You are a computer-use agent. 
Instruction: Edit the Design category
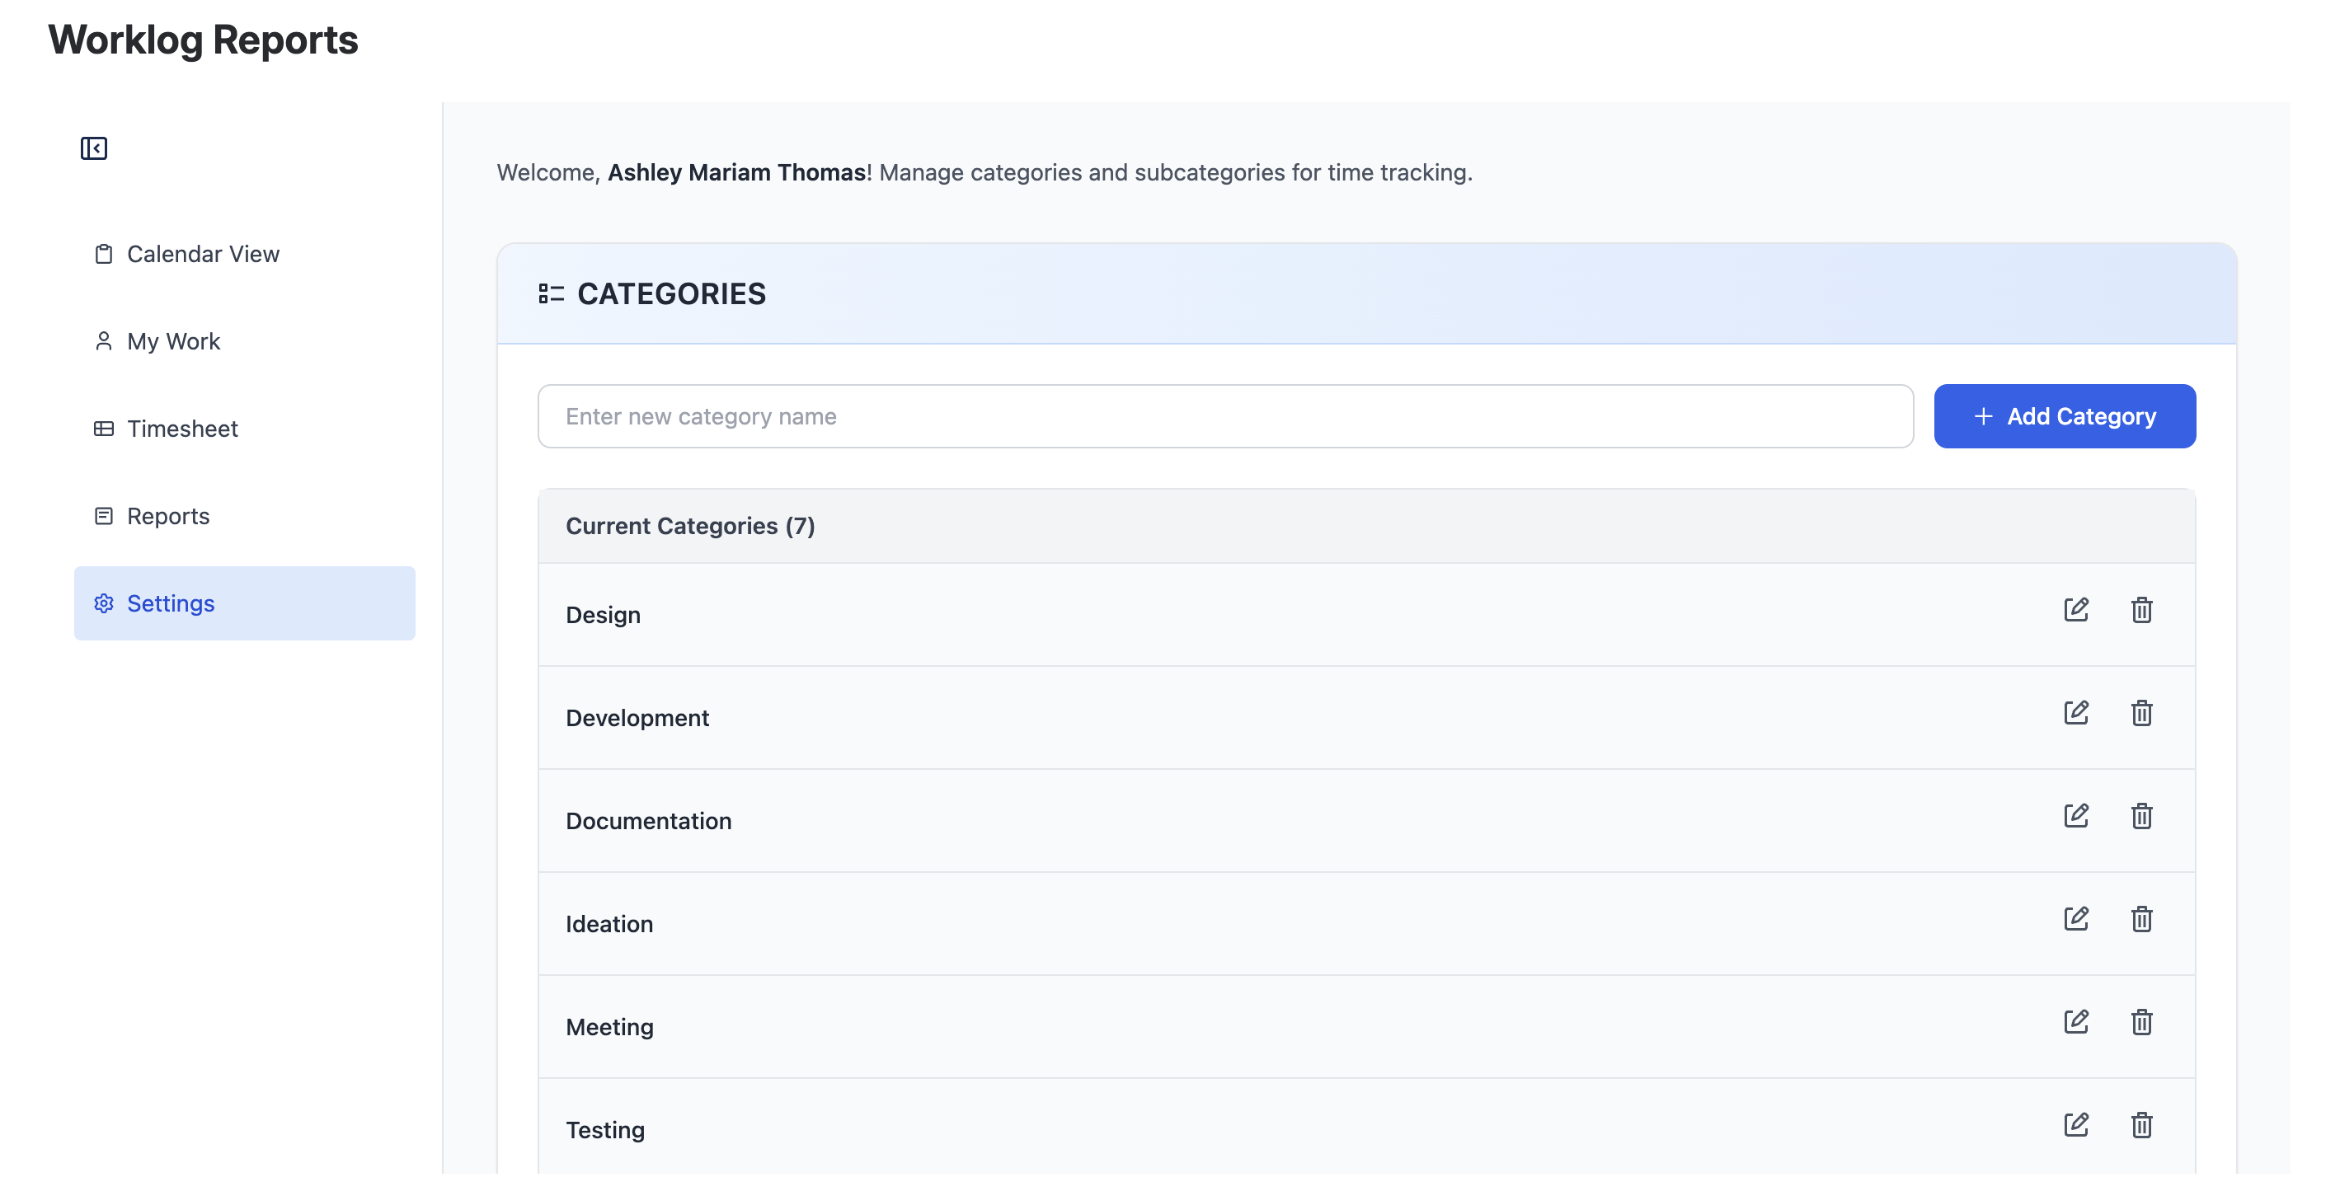tap(2075, 609)
